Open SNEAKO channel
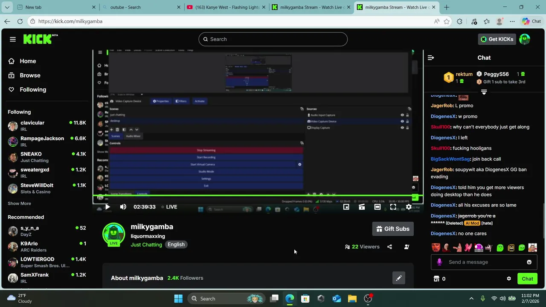The height and width of the screenshot is (307, 546). [47, 157]
